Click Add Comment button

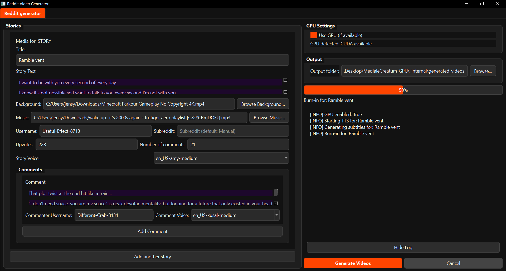point(152,231)
